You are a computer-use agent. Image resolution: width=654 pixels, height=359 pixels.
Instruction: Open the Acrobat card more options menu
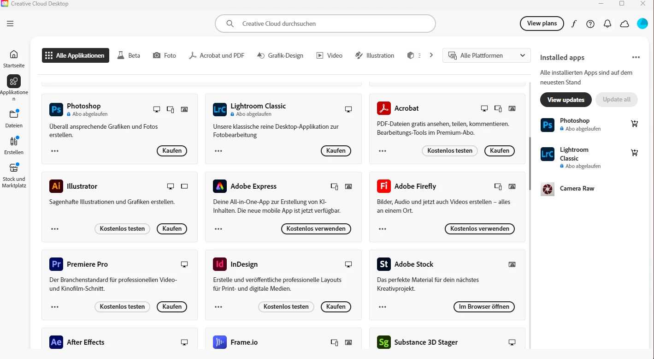click(x=383, y=151)
